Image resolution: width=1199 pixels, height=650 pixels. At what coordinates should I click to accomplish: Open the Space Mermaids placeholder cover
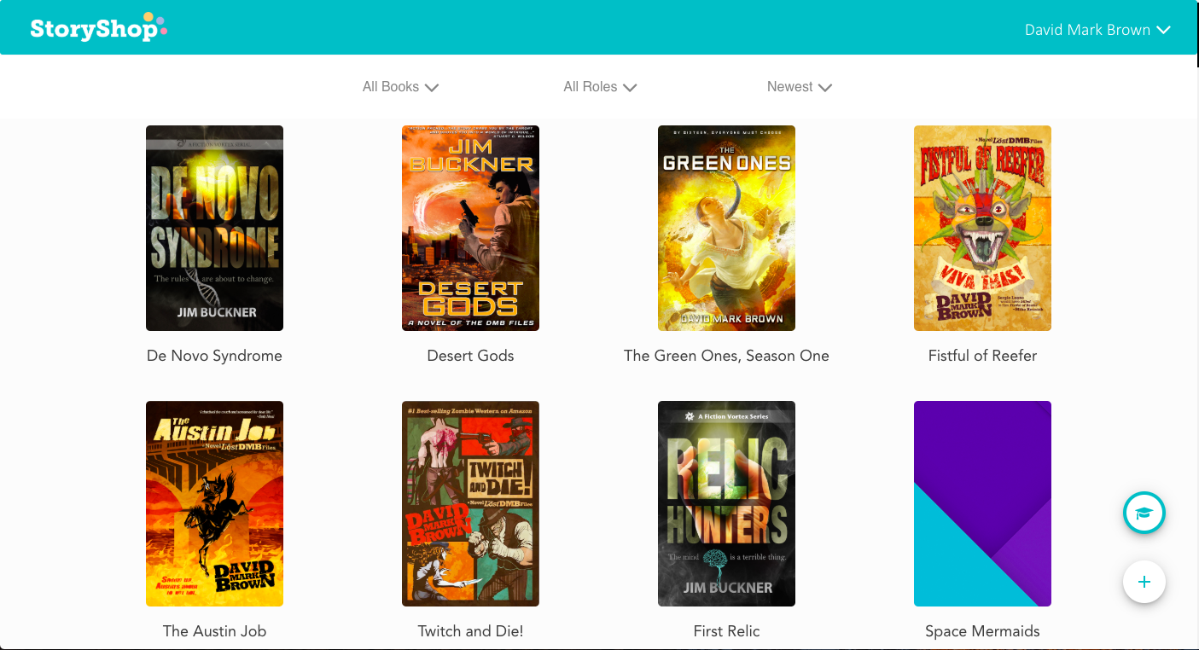click(982, 503)
